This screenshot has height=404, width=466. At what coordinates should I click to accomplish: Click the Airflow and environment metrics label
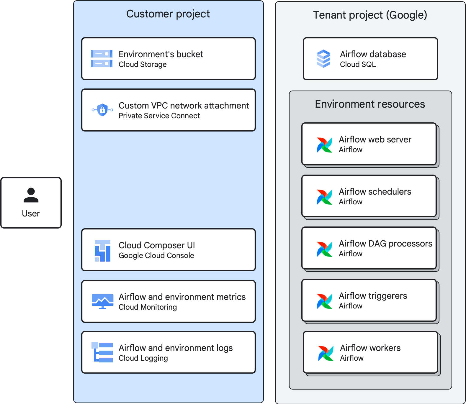coord(182,297)
